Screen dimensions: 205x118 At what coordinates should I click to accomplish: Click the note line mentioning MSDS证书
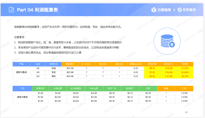click(x=67, y=47)
